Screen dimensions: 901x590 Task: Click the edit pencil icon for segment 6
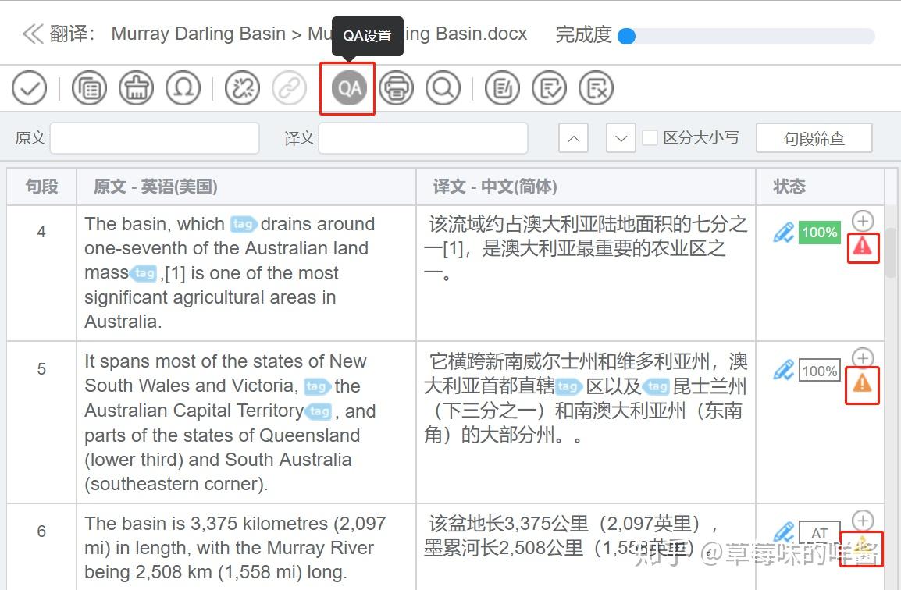[x=783, y=532]
